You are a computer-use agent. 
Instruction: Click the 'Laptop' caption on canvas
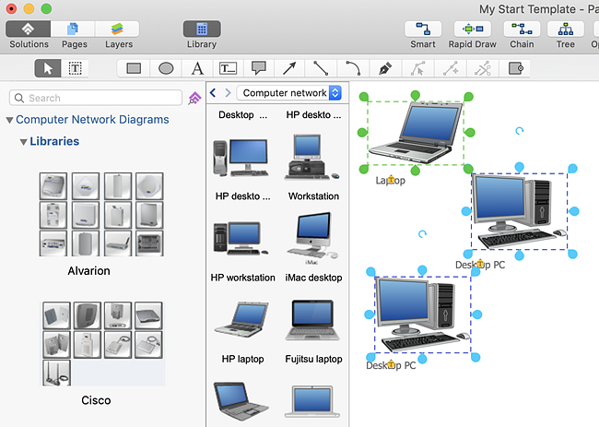point(390,180)
